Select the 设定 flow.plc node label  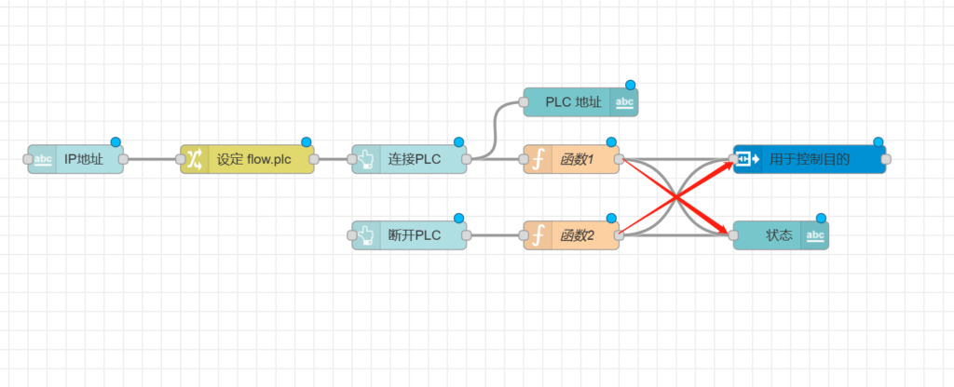(254, 159)
